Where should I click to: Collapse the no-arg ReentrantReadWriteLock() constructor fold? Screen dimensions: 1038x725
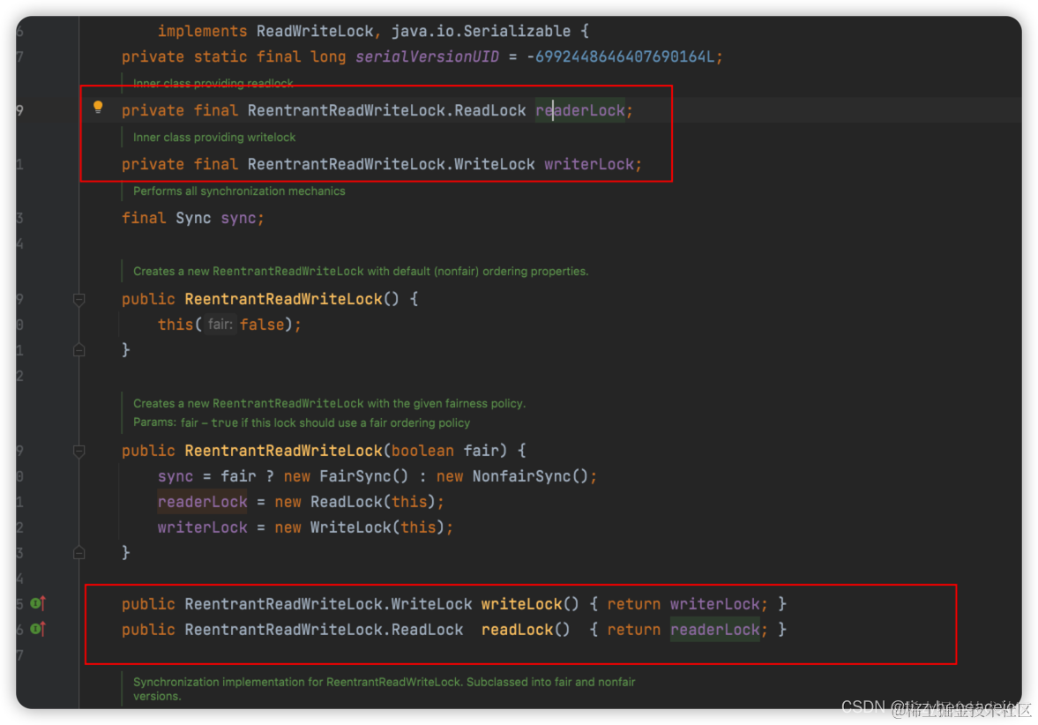tap(78, 300)
